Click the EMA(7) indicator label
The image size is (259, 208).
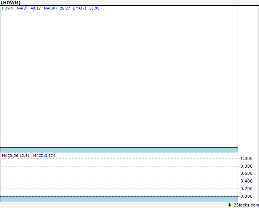[x=80, y=8]
